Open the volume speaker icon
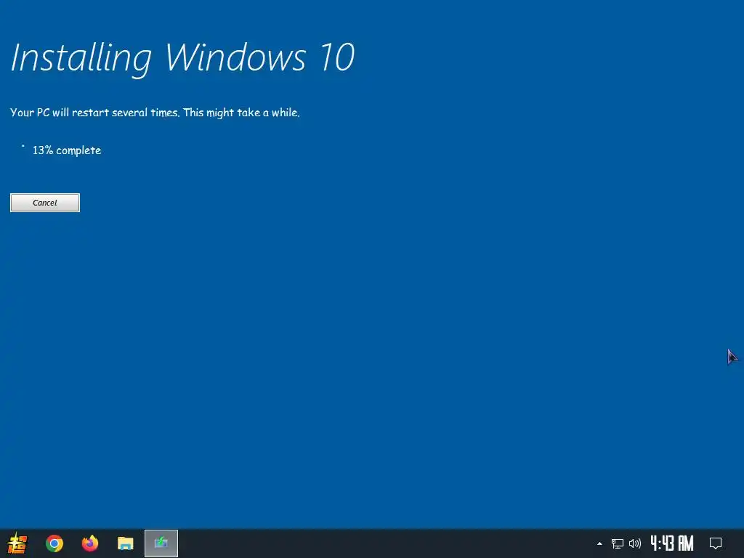744x558 pixels. coord(635,543)
